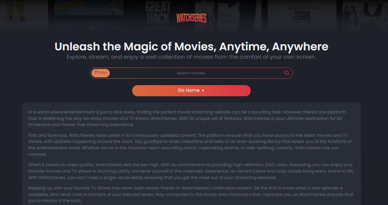Click the 'Unleash the Magic of Movies' headline
Image resolution: width=388 pixels, height=205 pixels.
191,46
